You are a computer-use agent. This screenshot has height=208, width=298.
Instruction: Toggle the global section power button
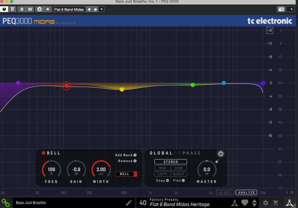[220, 153]
